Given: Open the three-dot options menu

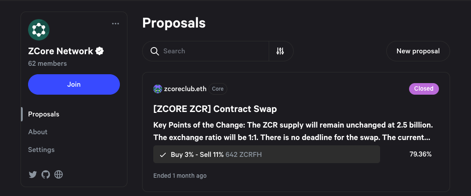Looking at the screenshot, I should tap(115, 24).
